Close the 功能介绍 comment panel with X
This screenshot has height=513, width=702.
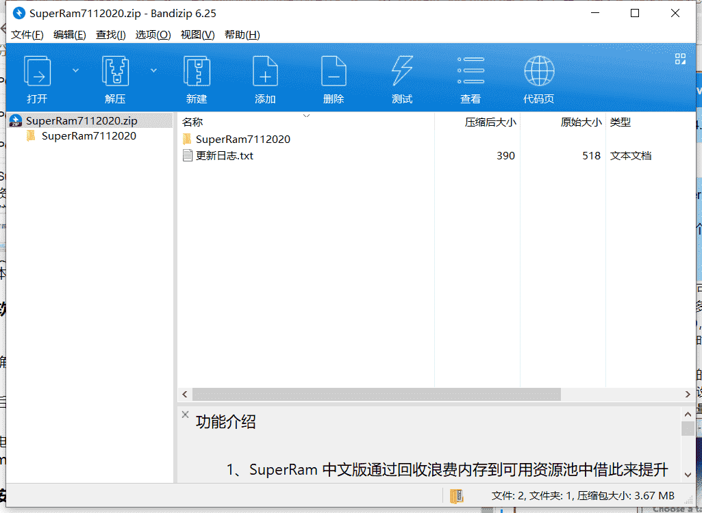pyautogui.click(x=185, y=415)
